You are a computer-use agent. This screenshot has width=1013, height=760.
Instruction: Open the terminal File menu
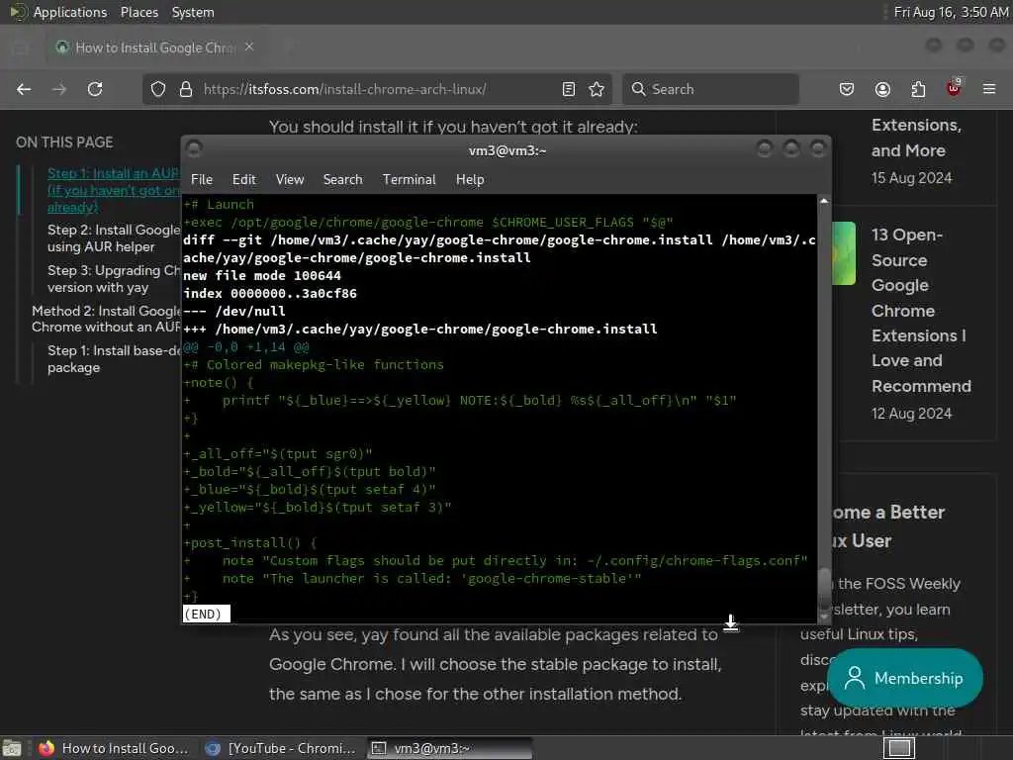pos(202,180)
